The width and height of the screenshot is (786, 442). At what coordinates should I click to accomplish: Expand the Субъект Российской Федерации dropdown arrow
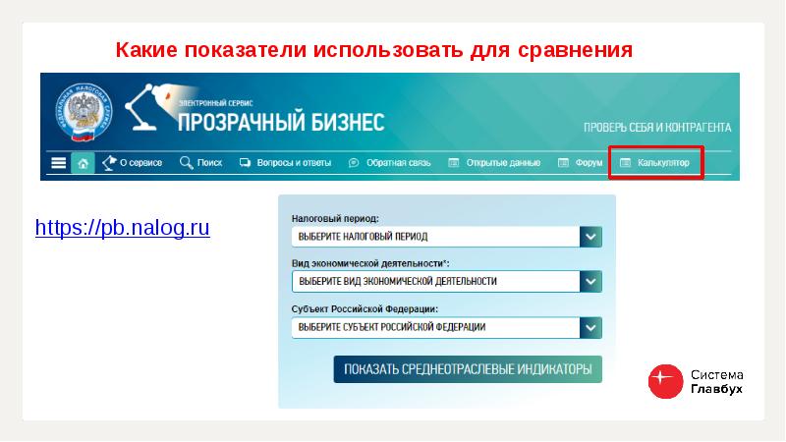(589, 327)
